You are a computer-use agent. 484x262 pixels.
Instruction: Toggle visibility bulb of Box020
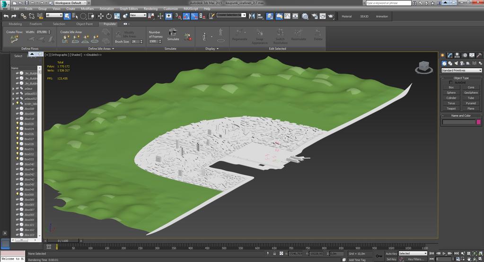tap(18, 123)
